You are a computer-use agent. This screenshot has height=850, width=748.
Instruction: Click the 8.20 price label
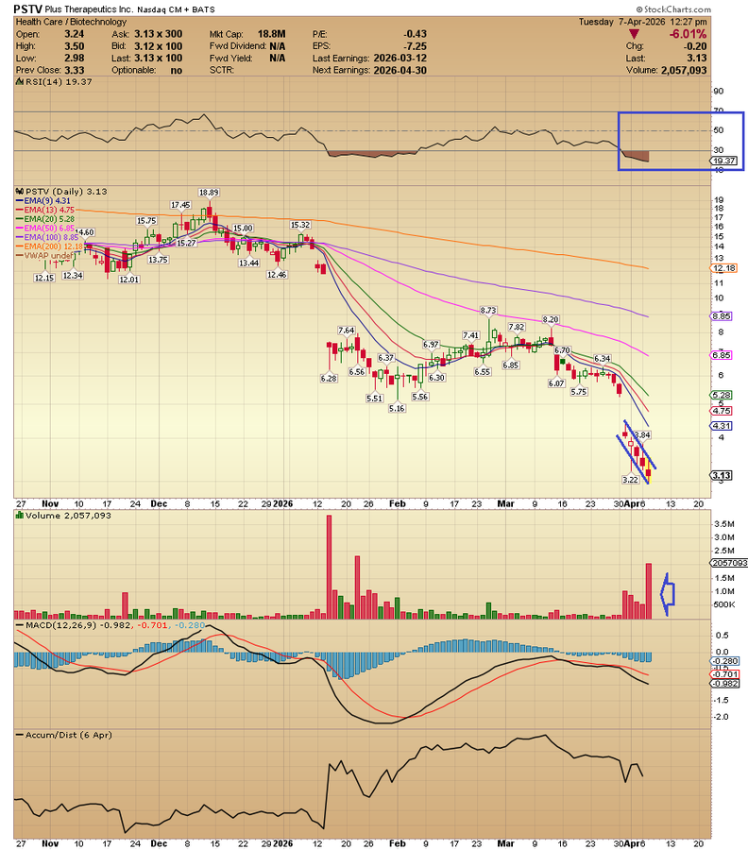click(551, 319)
